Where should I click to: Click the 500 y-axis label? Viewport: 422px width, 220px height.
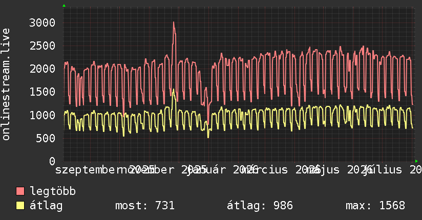46,138
